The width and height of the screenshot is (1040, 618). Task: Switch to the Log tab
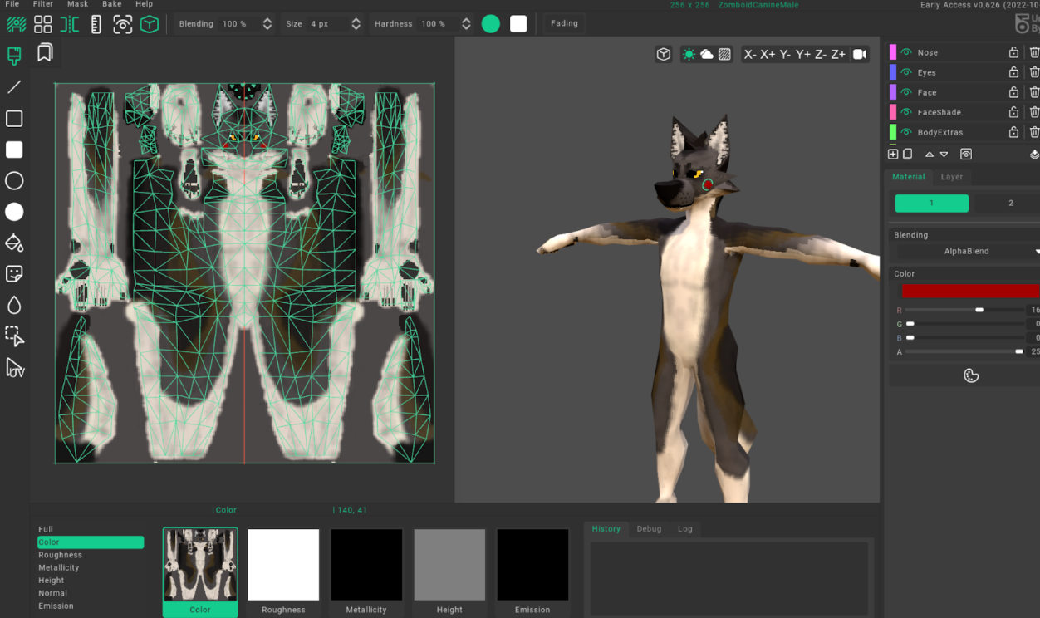click(x=685, y=529)
